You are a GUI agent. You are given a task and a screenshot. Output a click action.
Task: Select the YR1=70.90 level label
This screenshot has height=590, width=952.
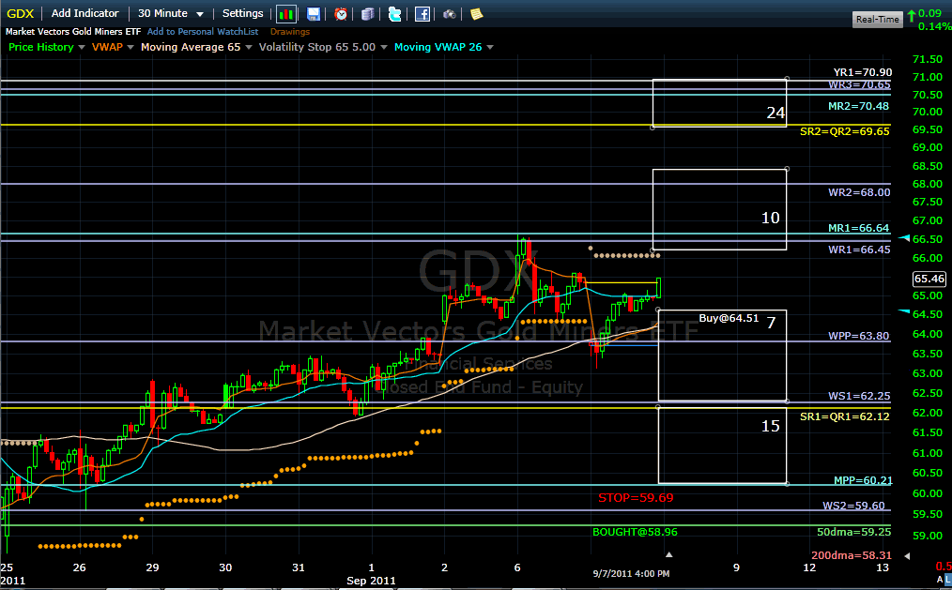coord(862,72)
